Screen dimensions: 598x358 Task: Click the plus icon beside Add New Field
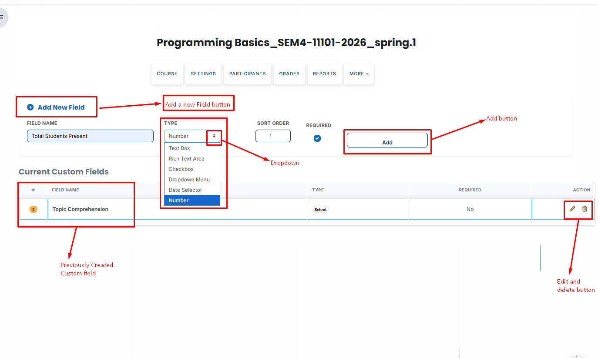tap(30, 107)
